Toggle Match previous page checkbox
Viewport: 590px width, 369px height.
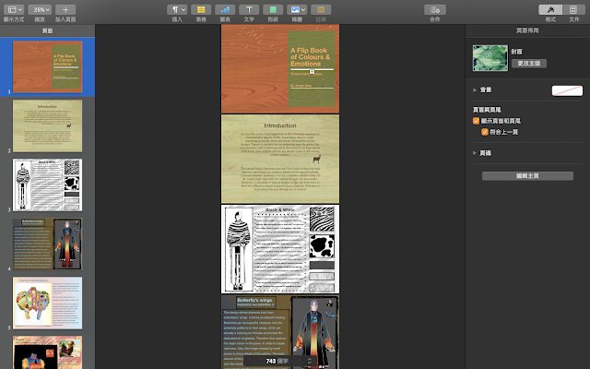tap(485, 132)
